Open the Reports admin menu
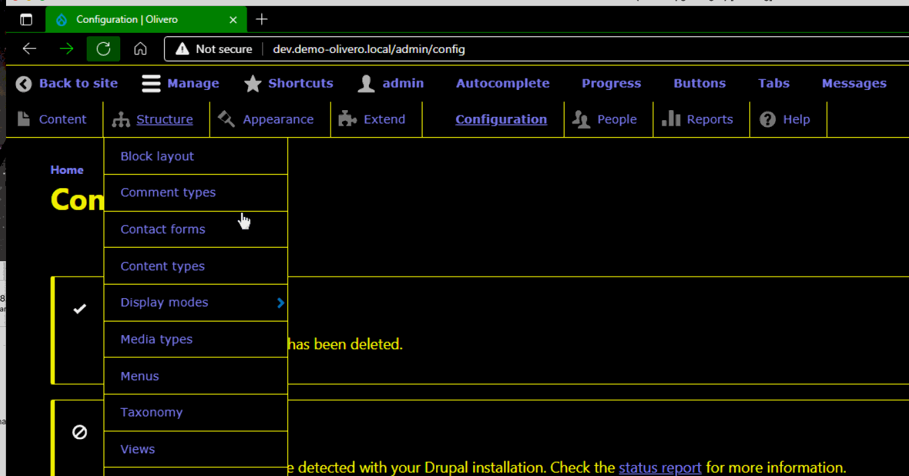The image size is (909, 476). (x=709, y=120)
